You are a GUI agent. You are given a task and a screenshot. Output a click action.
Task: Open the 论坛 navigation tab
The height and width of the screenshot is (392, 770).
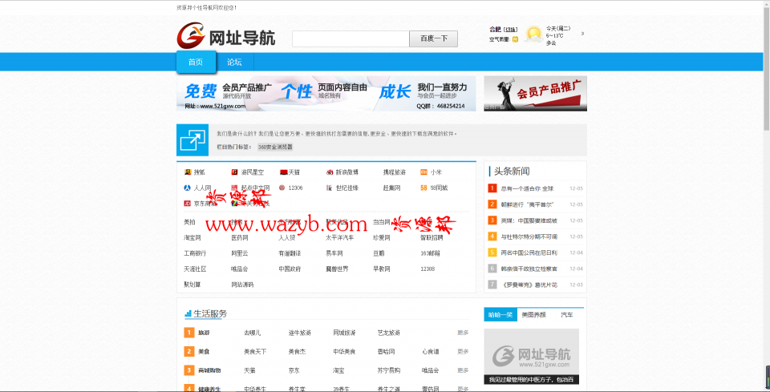(235, 63)
